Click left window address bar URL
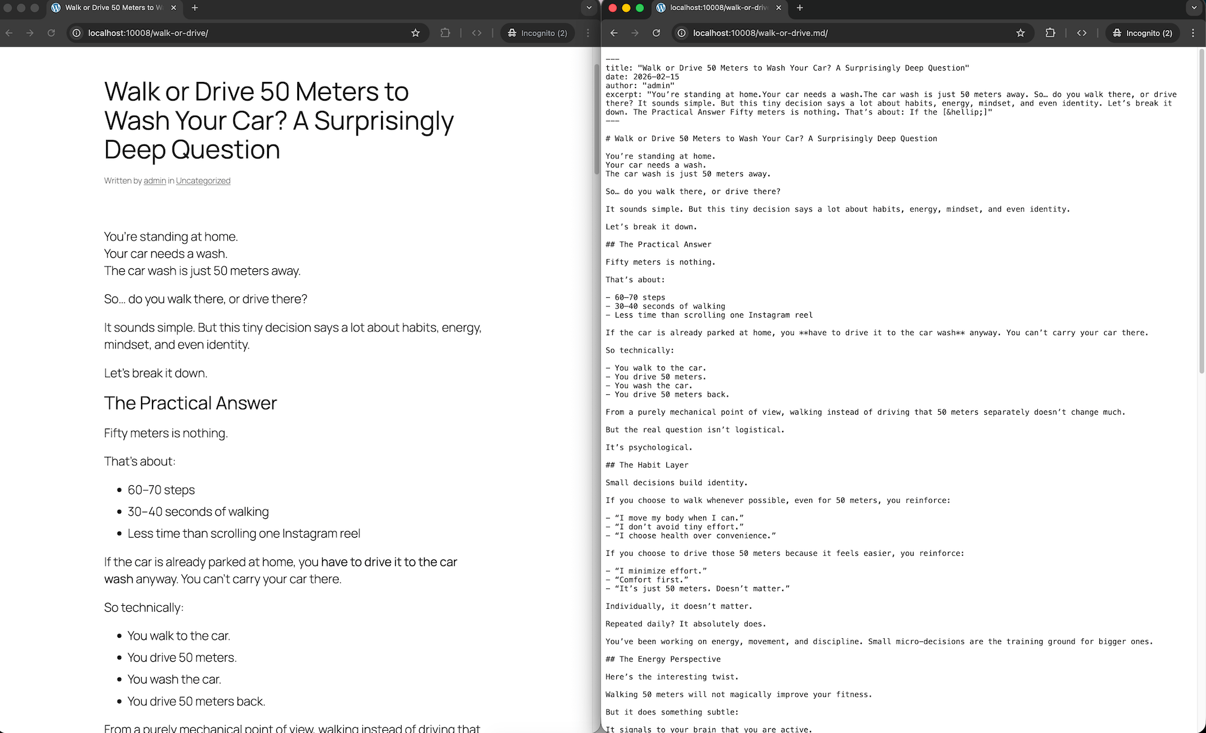1206x733 pixels. point(148,33)
